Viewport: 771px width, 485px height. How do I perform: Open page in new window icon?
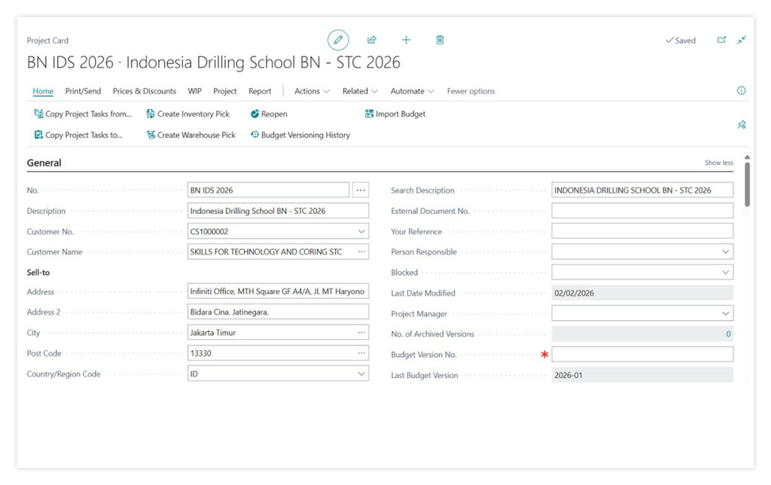click(x=721, y=40)
